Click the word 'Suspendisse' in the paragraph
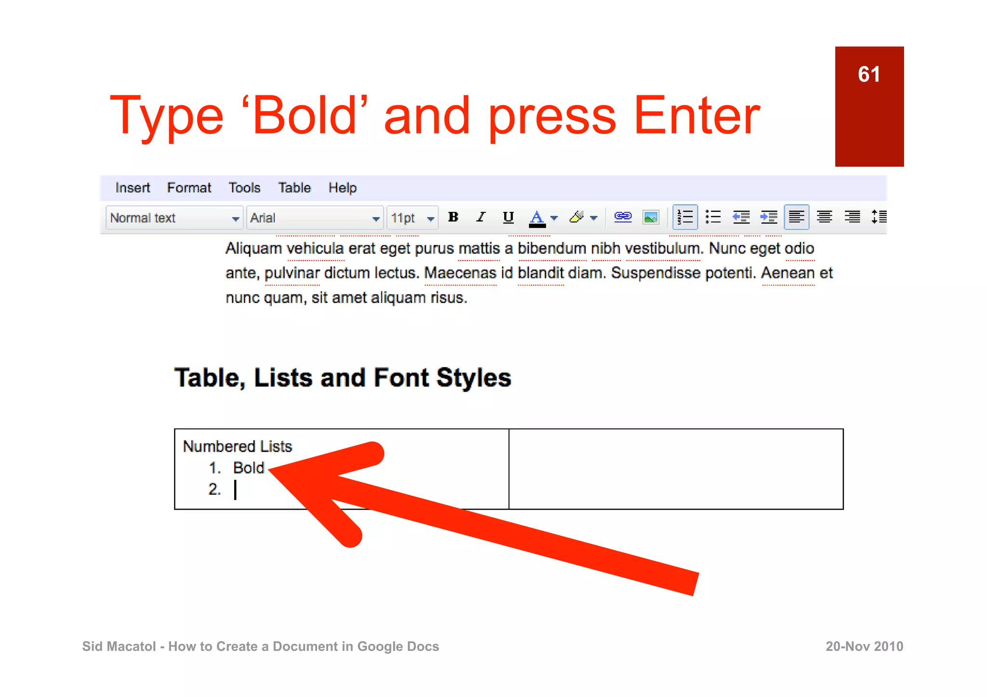Image resolution: width=987 pixels, height=697 pixels. point(656,273)
